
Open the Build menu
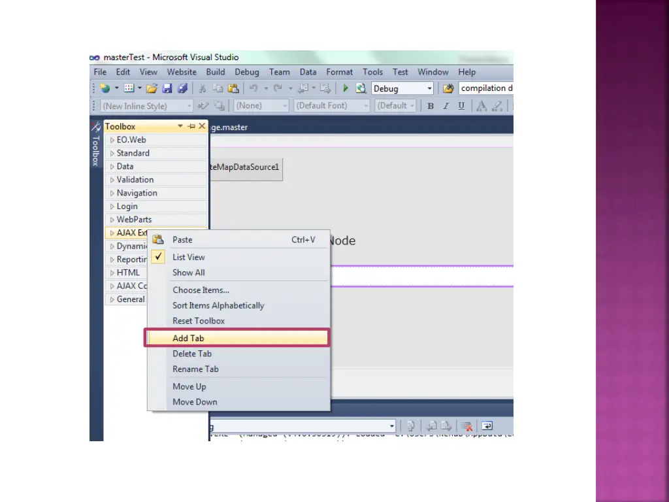(x=216, y=72)
